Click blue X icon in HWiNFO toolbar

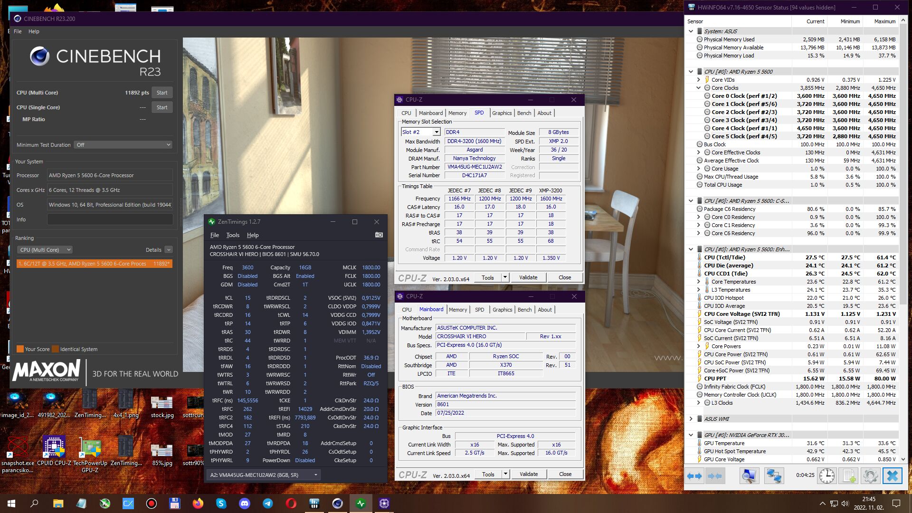coord(893,475)
